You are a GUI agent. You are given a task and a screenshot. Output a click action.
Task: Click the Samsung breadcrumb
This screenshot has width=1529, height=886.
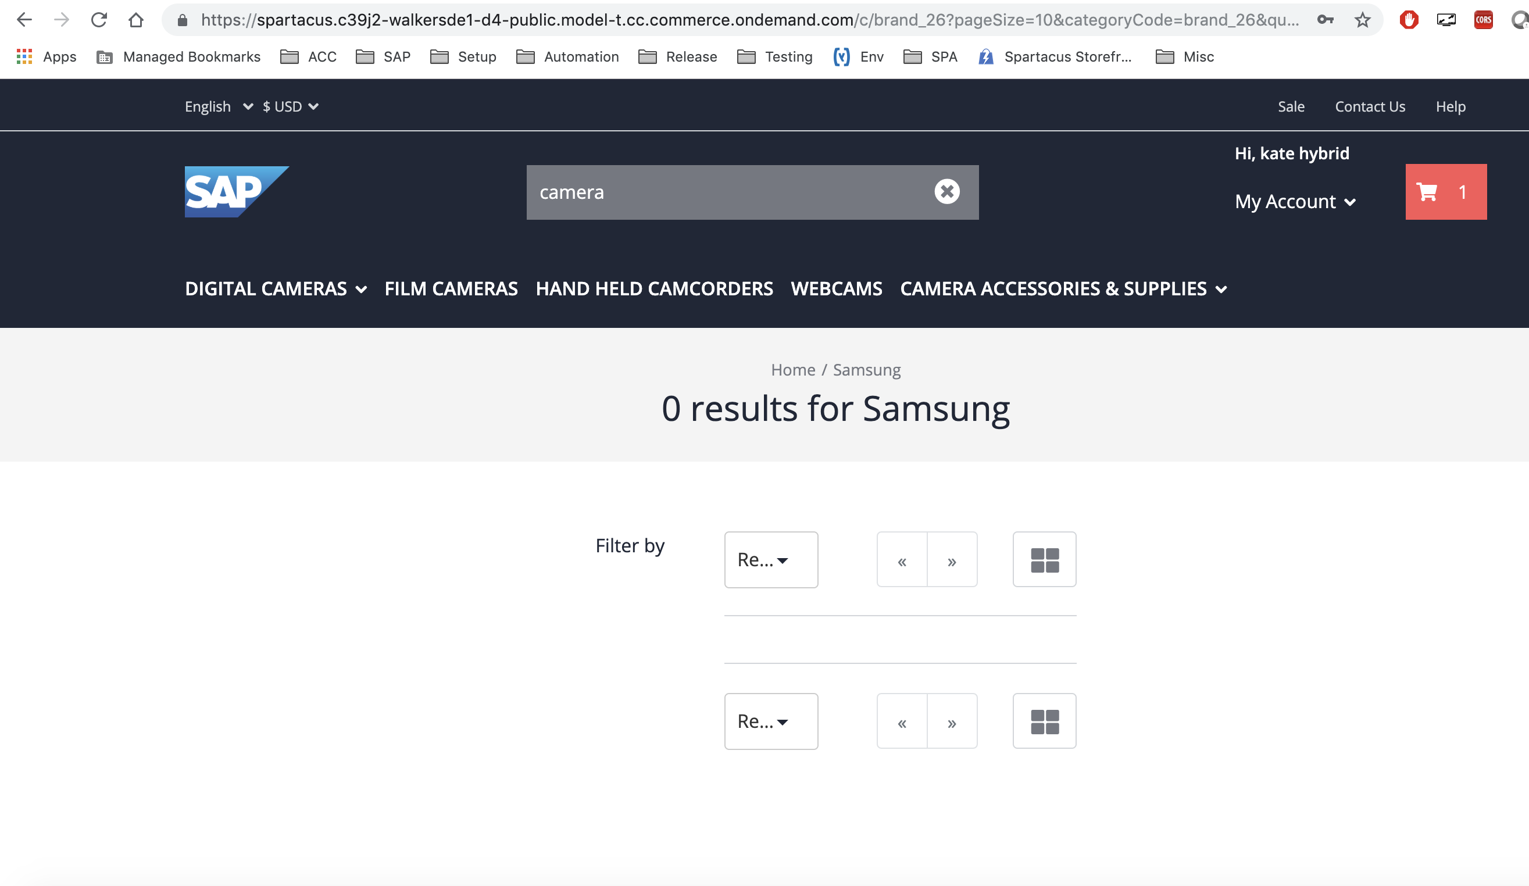pos(866,370)
